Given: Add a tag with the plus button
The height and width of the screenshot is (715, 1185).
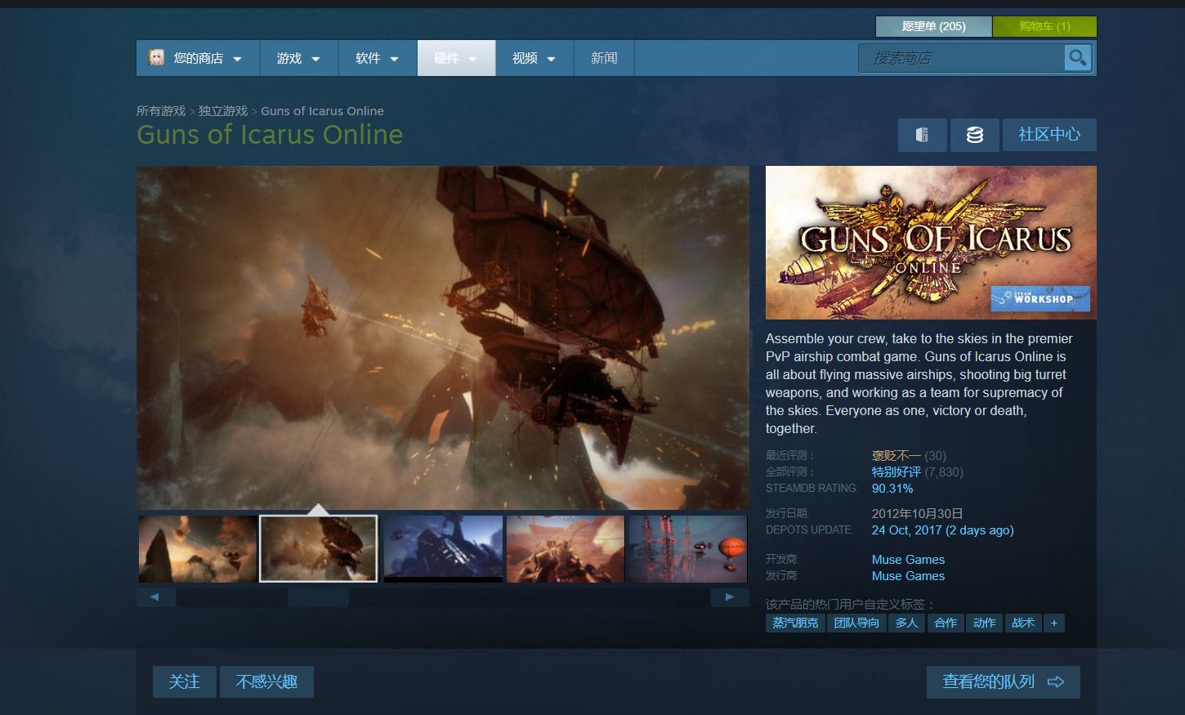Looking at the screenshot, I should (x=1053, y=623).
